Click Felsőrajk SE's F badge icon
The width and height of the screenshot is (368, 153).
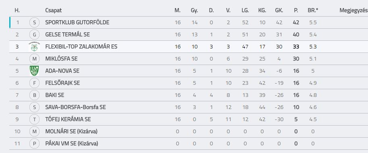click(35, 83)
